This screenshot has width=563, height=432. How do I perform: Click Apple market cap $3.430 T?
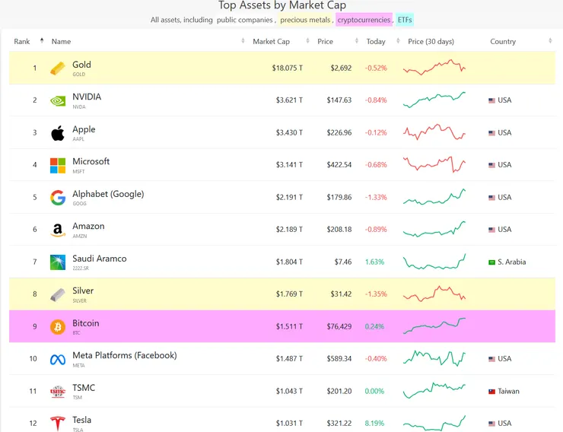click(x=289, y=133)
